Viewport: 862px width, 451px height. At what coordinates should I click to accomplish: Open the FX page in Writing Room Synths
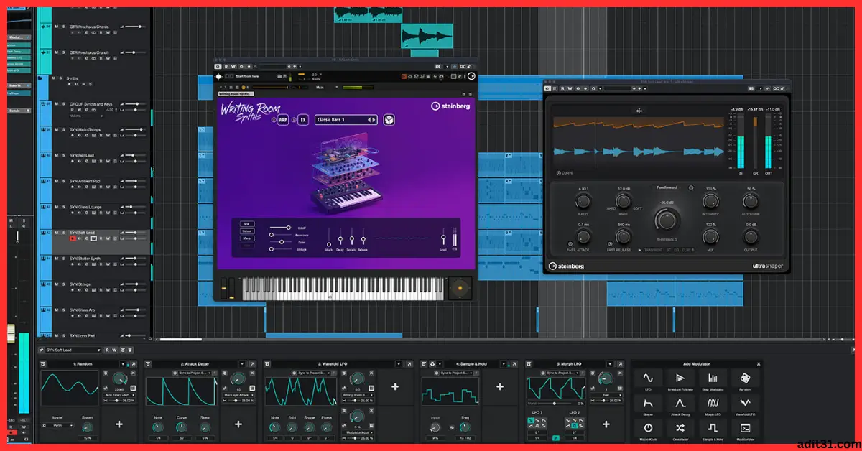point(303,120)
